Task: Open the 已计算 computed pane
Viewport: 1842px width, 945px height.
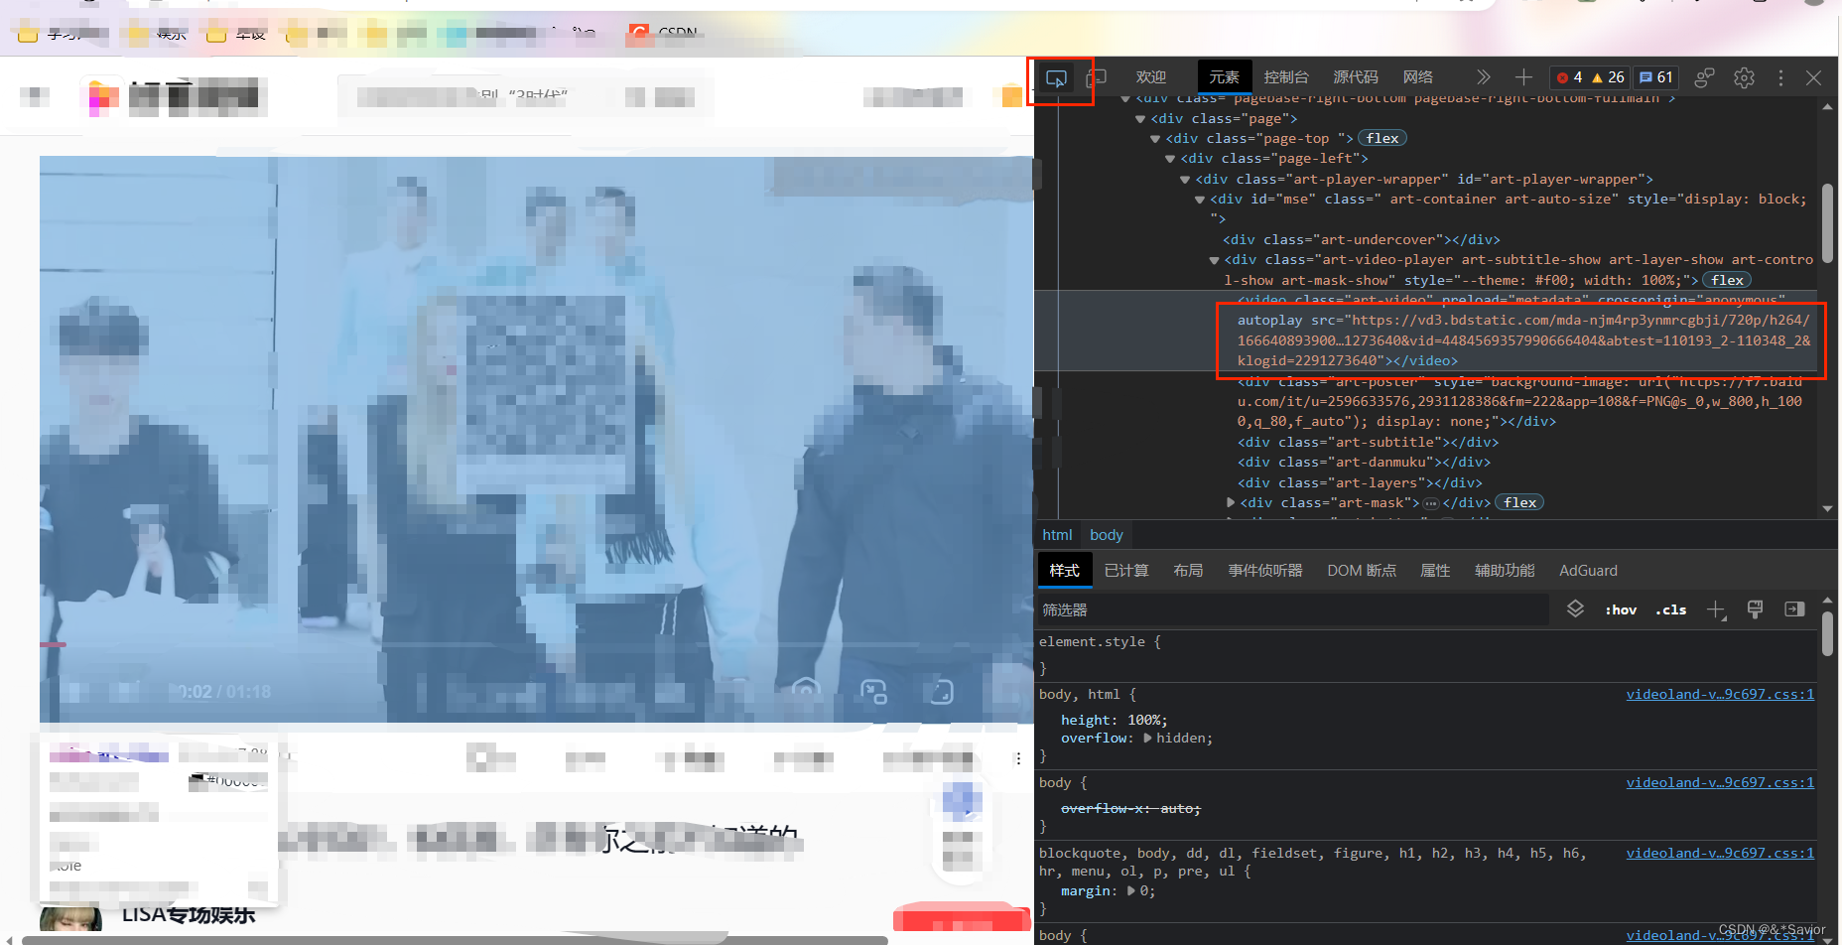Action: 1126,571
